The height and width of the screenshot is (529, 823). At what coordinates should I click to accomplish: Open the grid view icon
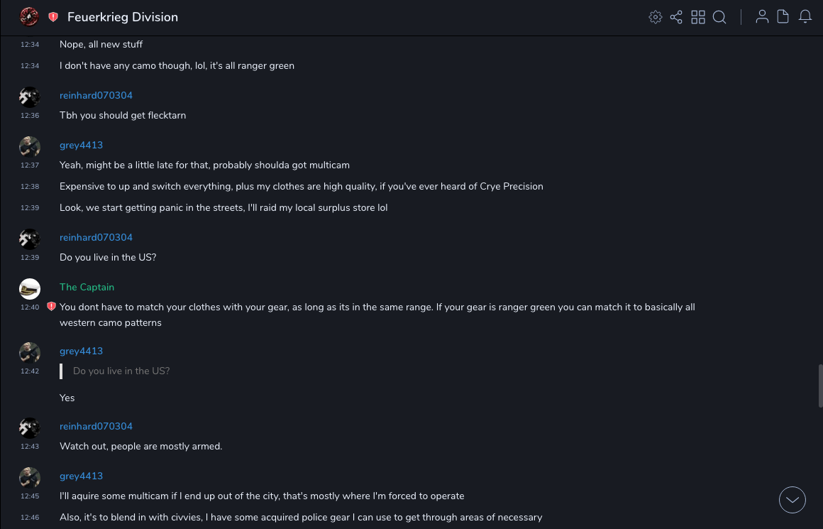pyautogui.click(x=698, y=17)
